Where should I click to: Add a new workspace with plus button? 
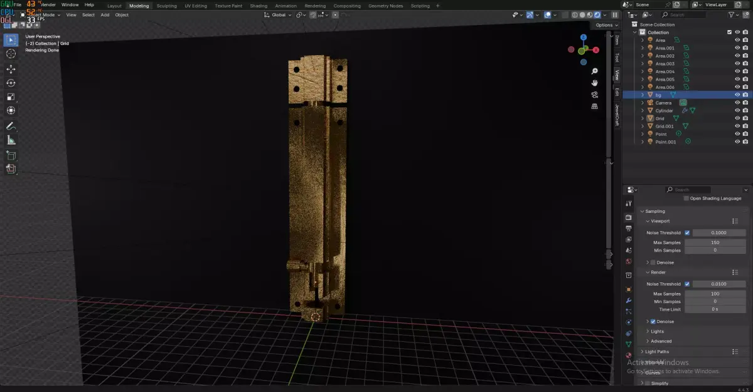click(438, 6)
